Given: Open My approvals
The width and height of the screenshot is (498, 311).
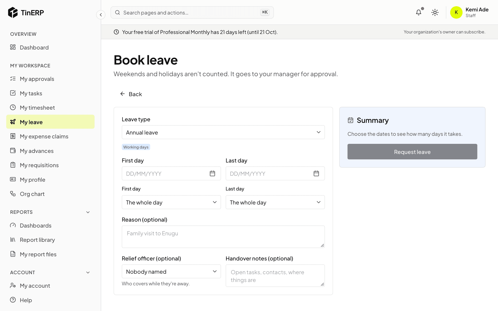Looking at the screenshot, I should pos(50,79).
